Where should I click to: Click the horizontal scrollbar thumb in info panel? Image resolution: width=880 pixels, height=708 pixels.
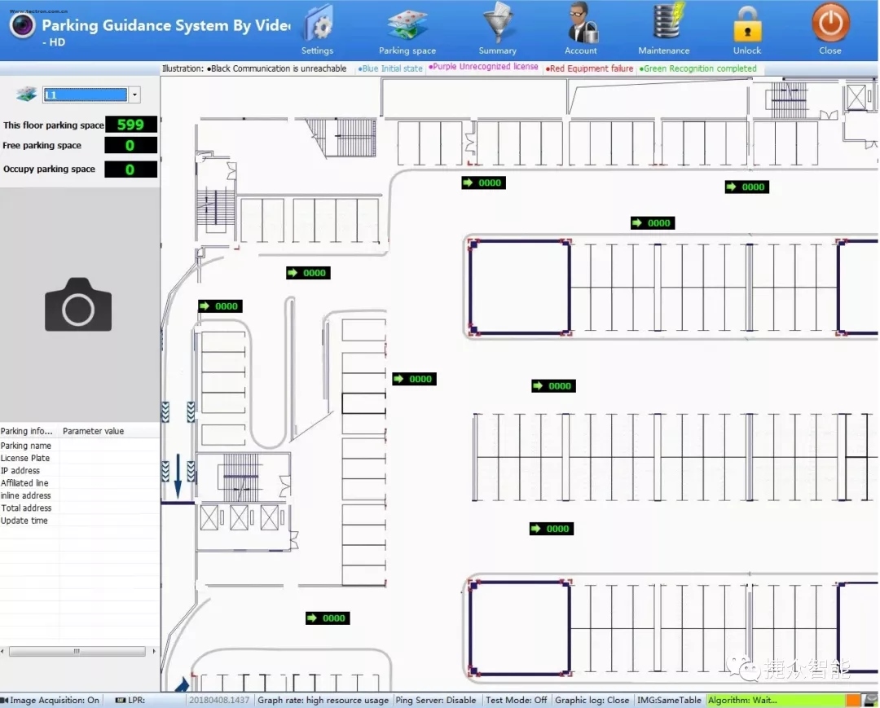coord(77,651)
